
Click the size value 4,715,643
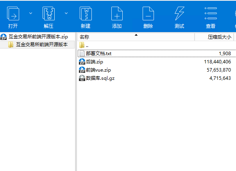[220, 78]
